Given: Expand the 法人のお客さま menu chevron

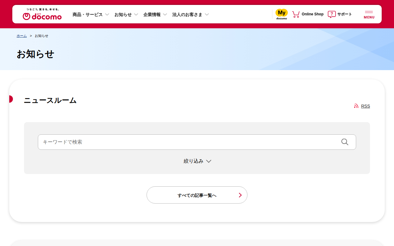Looking at the screenshot, I should pos(207,14).
